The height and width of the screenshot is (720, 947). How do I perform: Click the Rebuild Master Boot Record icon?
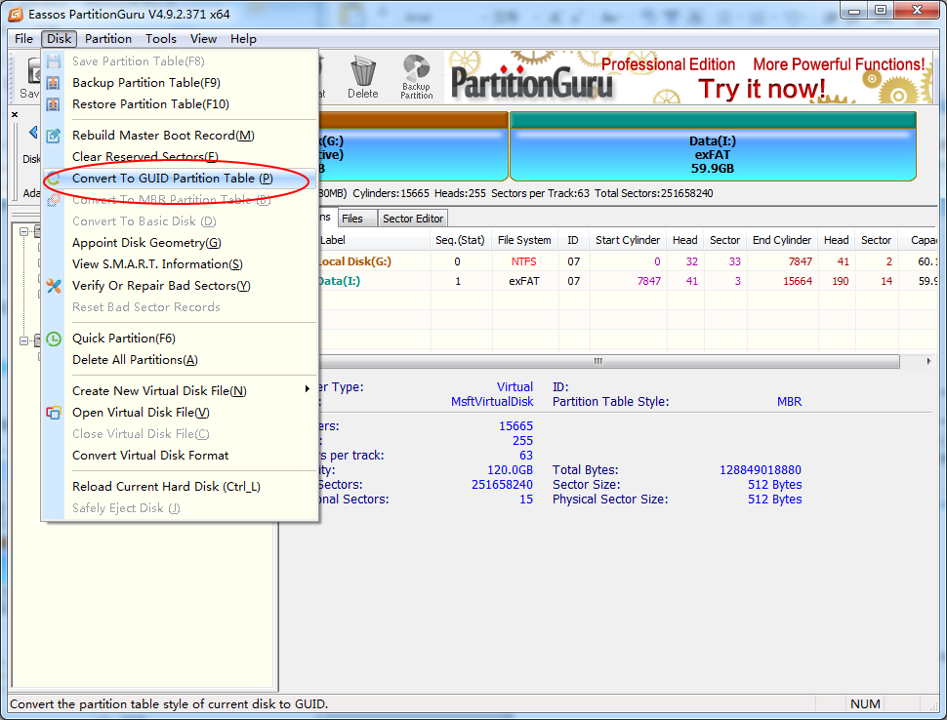click(x=54, y=136)
